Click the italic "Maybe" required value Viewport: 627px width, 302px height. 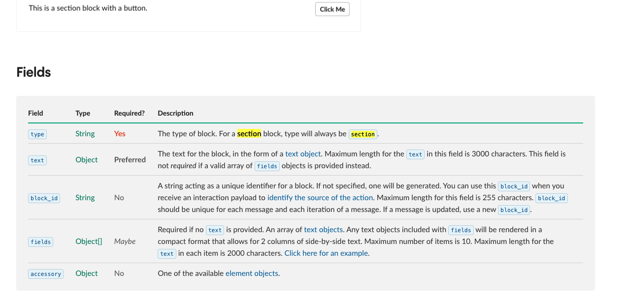(125, 242)
